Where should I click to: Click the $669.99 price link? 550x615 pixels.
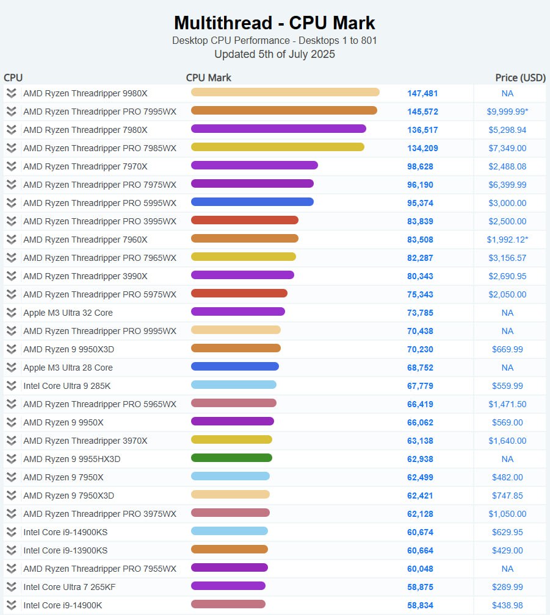507,349
